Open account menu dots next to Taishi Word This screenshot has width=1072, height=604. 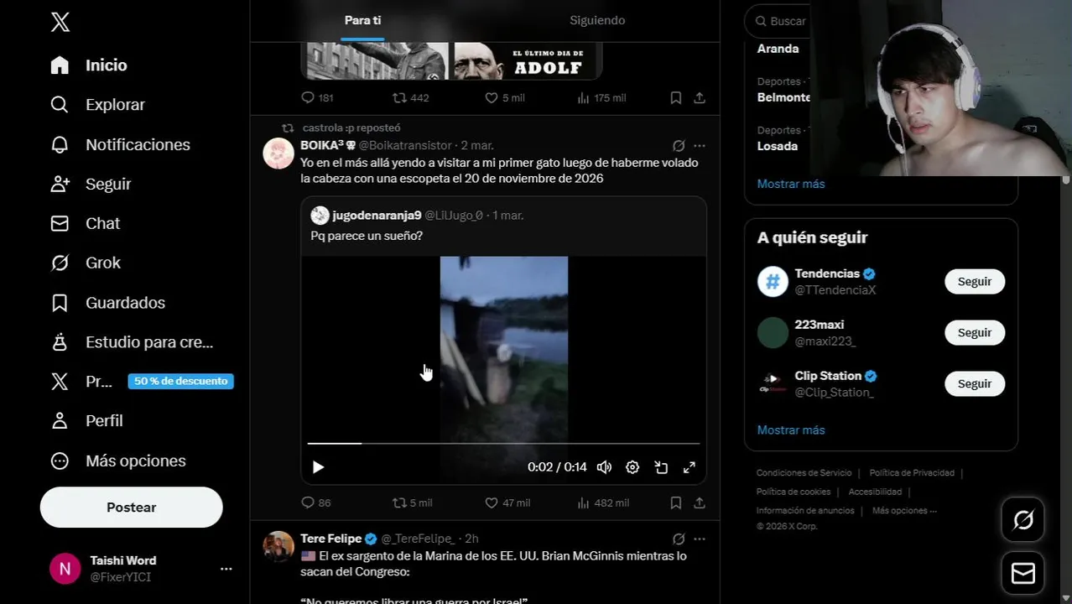click(226, 569)
